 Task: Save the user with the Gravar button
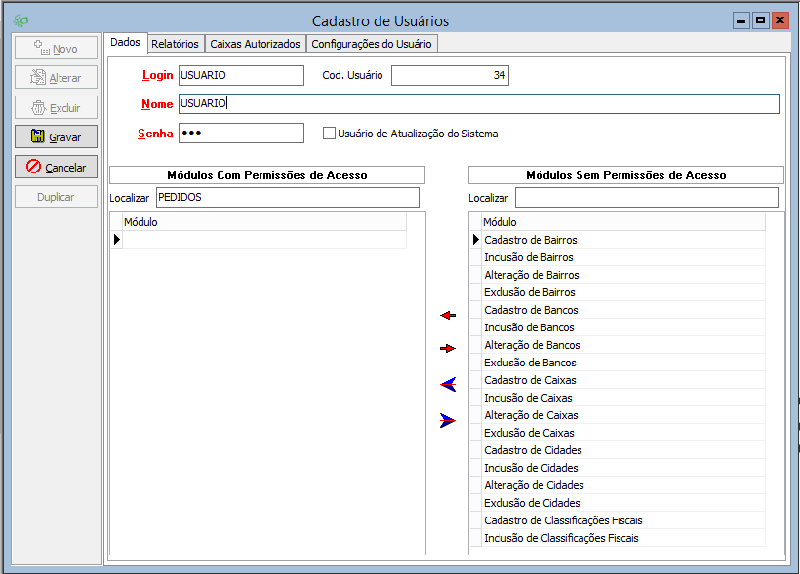pos(56,137)
